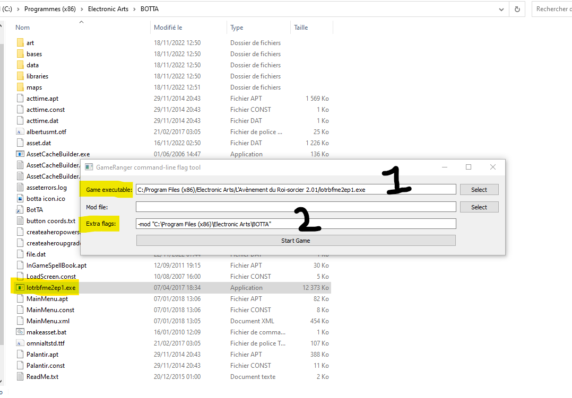
Task: Click Select button for Game executable
Action: coord(479,190)
